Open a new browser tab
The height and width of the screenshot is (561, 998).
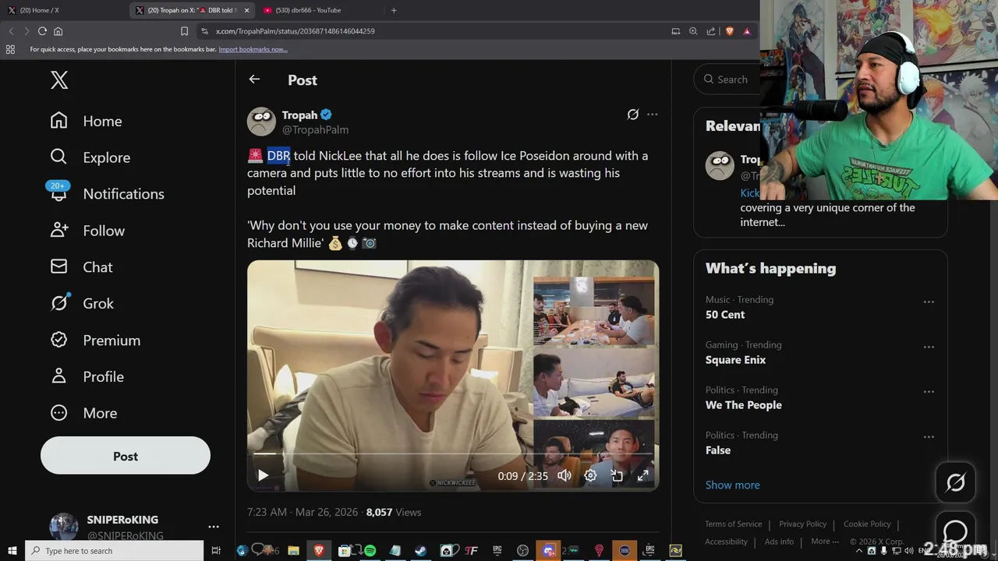(394, 10)
